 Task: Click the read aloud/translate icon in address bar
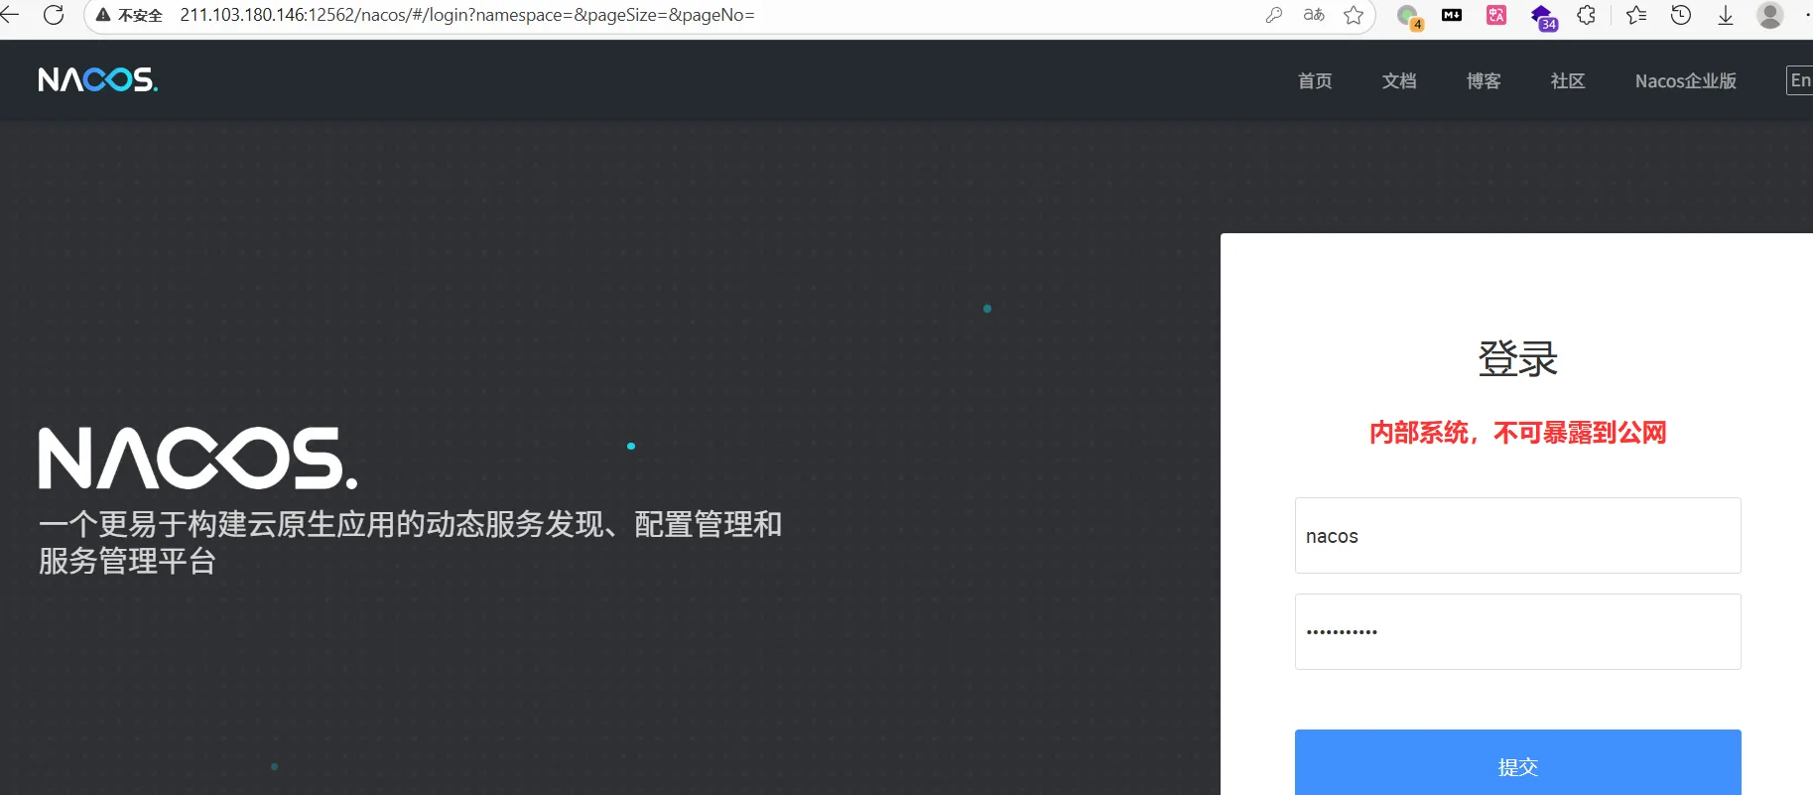pyautogui.click(x=1314, y=15)
